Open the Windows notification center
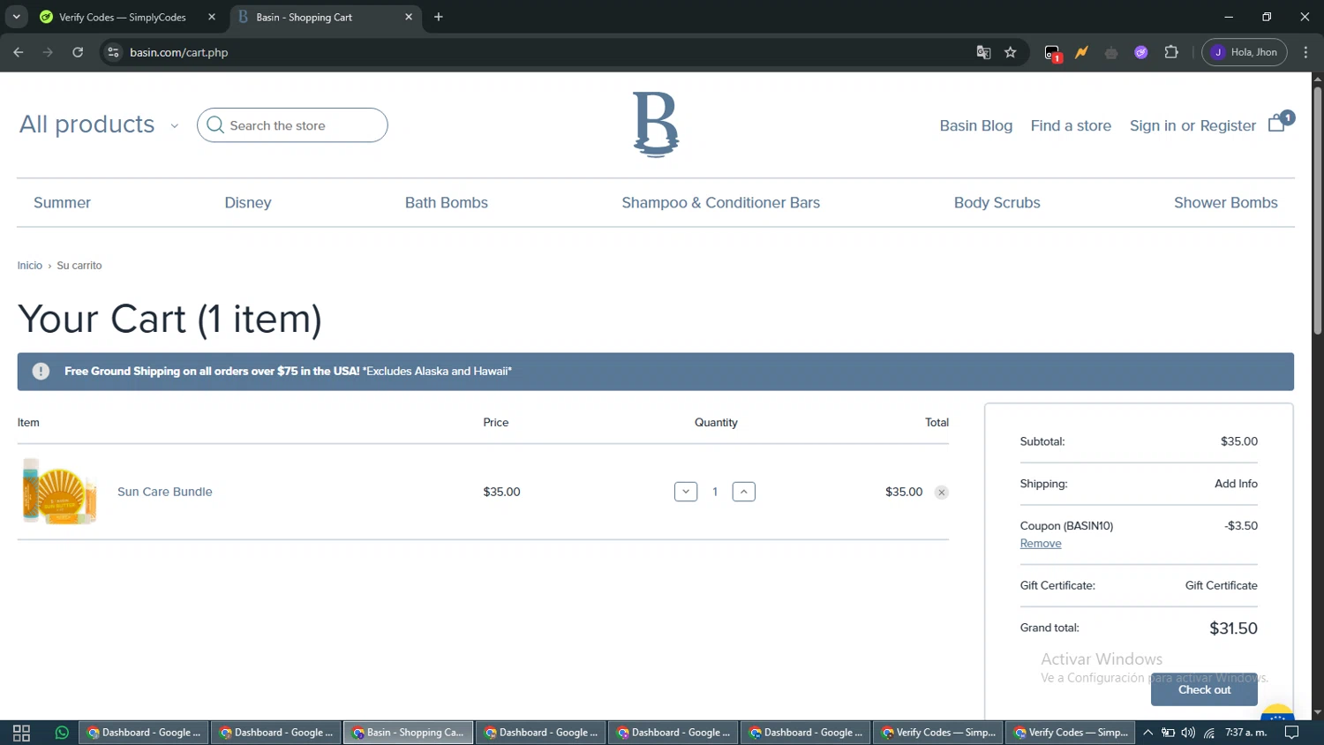 [1291, 733]
